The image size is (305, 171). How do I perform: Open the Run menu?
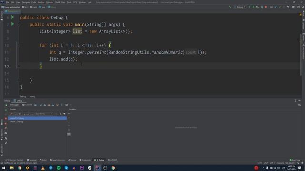coord(63,2)
